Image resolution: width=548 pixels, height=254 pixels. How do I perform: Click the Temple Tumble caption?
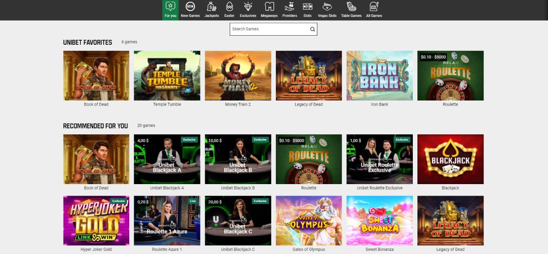[x=167, y=105]
